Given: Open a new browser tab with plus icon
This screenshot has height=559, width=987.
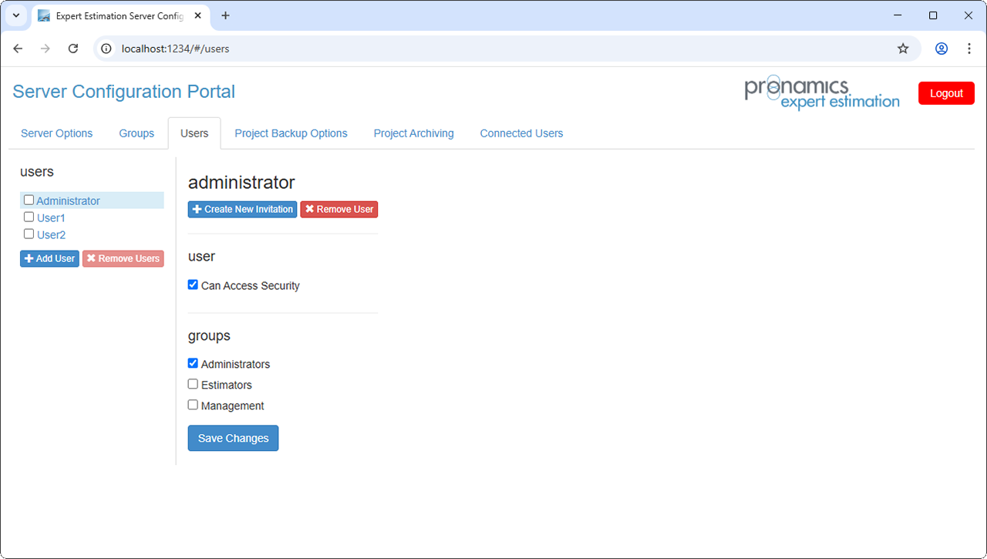Looking at the screenshot, I should click(x=226, y=15).
